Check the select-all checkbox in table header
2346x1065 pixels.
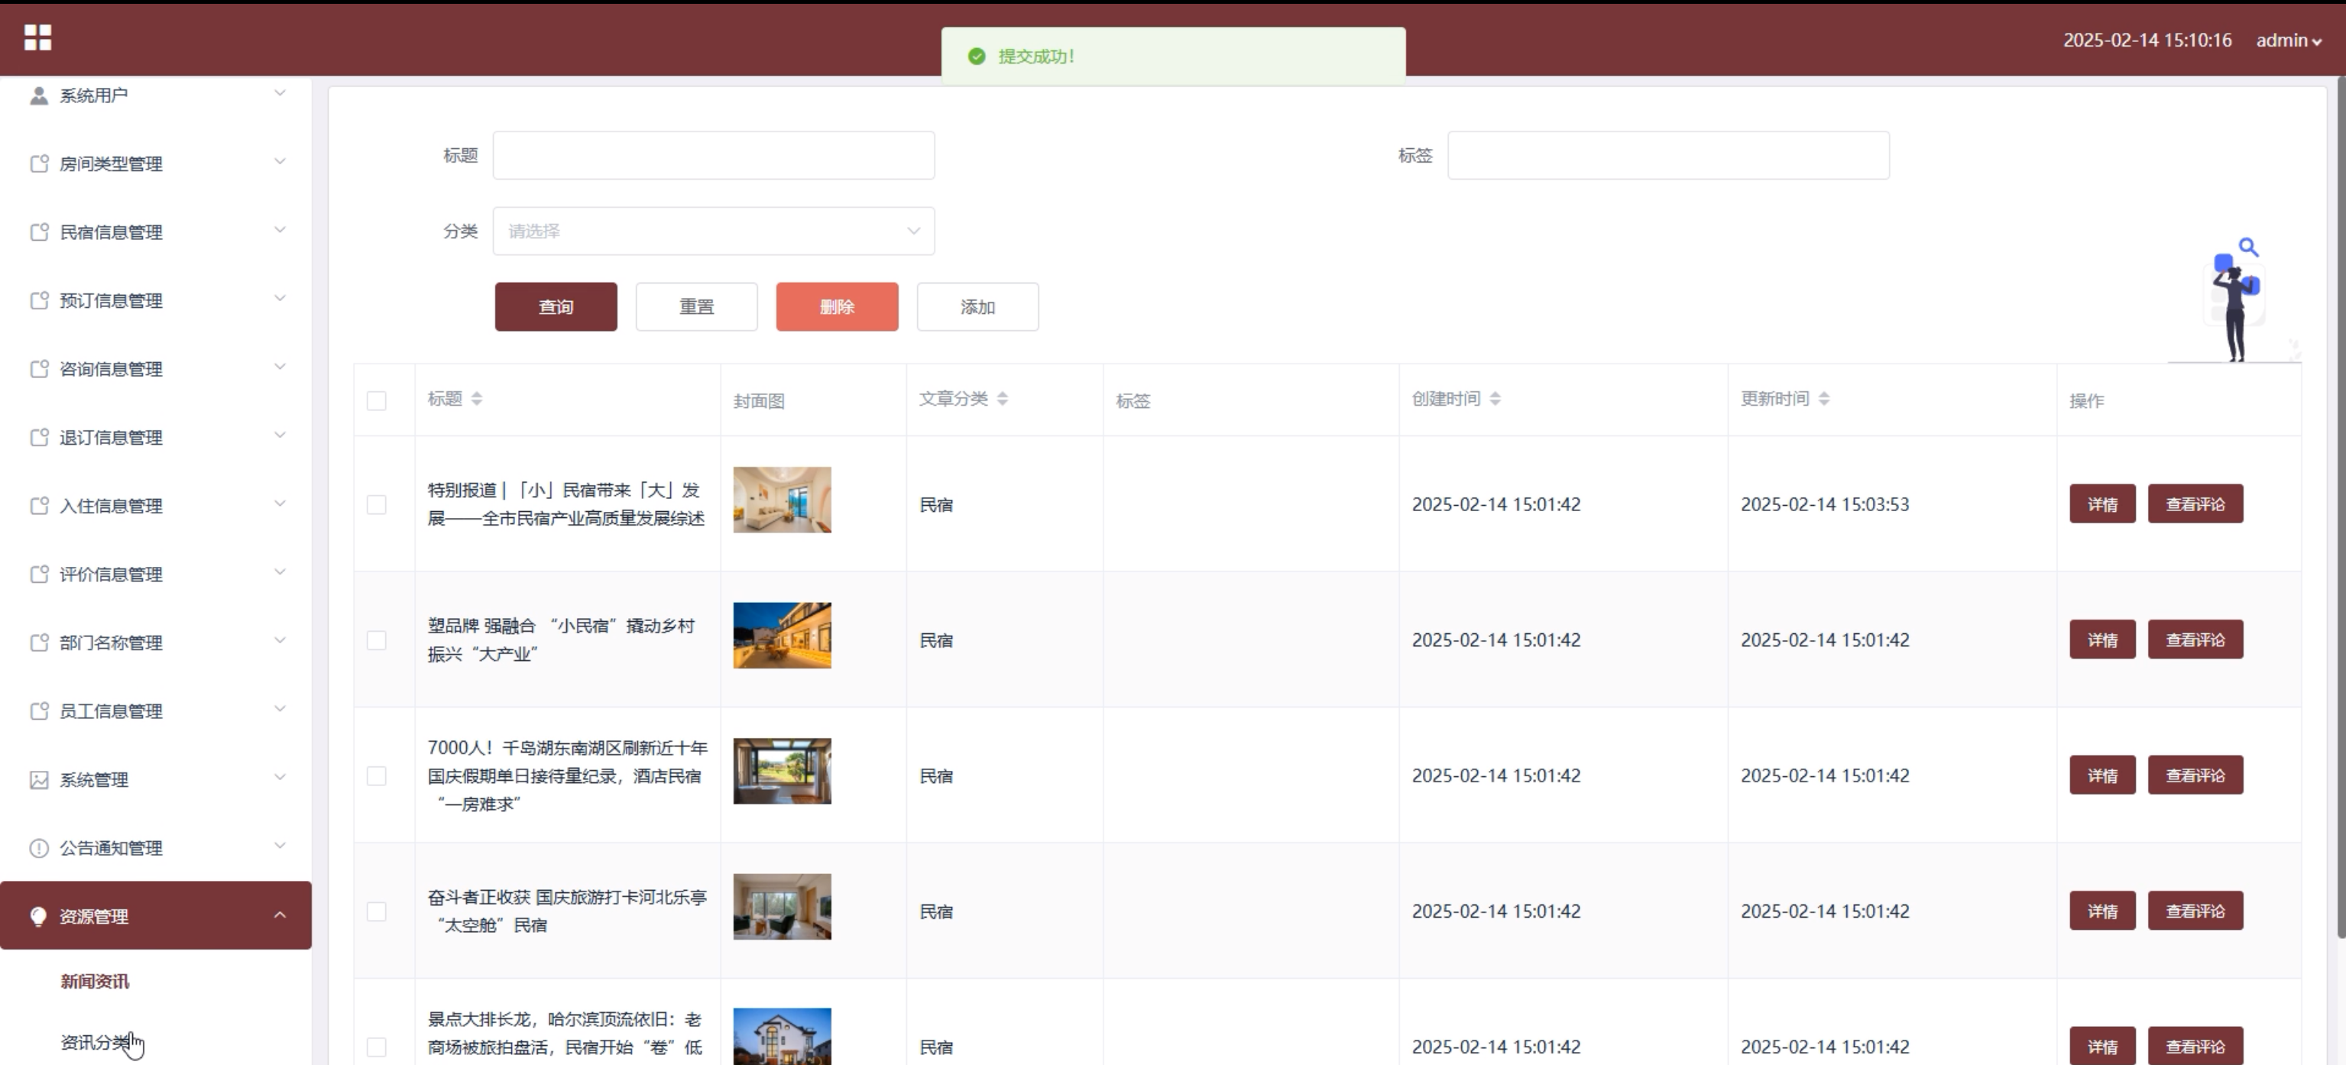pos(376,400)
